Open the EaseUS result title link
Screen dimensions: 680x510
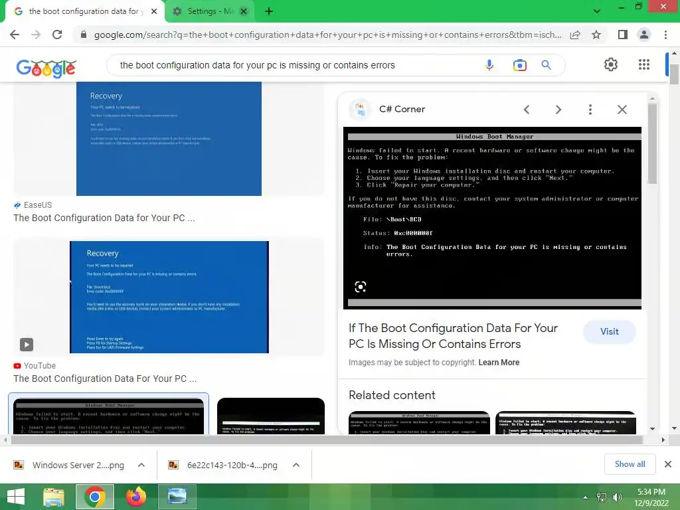click(x=104, y=218)
